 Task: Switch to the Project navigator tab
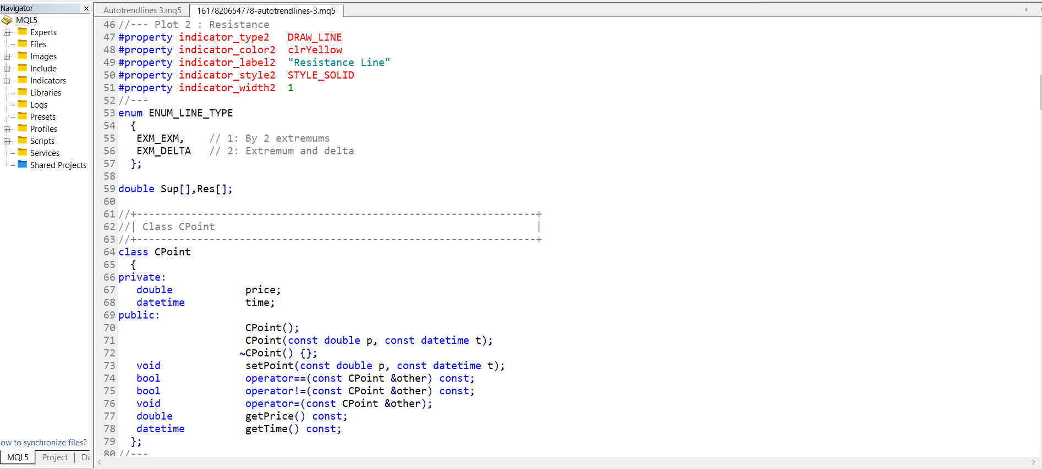pyautogui.click(x=55, y=457)
